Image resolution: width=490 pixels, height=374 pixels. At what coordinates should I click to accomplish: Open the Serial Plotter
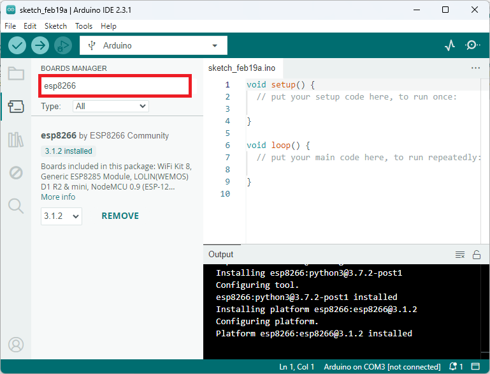450,45
